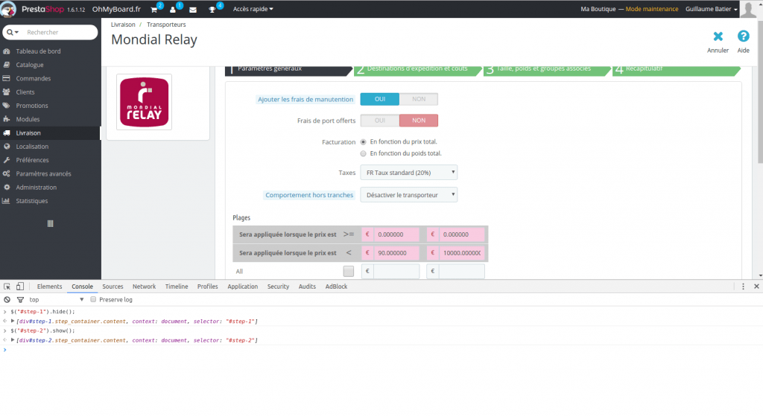Toggle the Preserve log checkbox
Screen dimensions: 763x416
93,299
